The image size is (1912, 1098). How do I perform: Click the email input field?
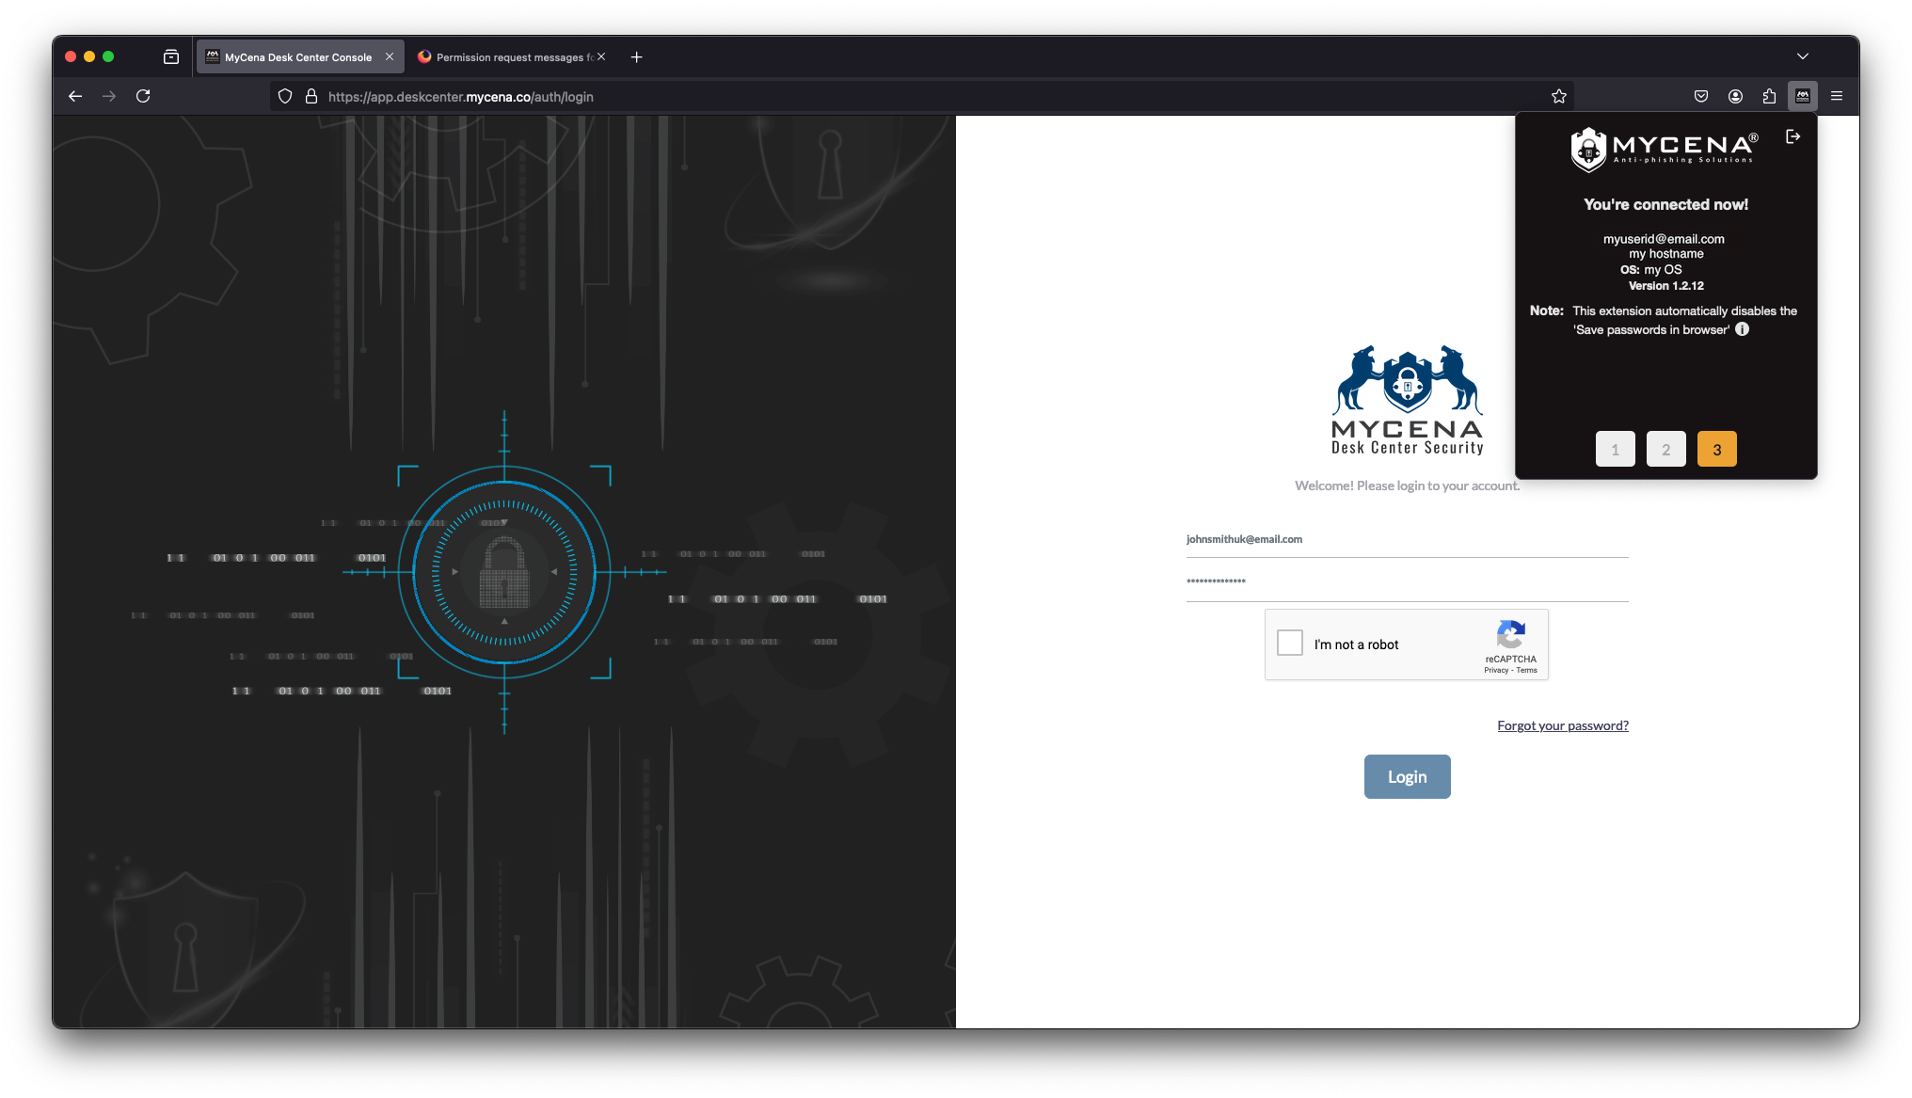1406,540
